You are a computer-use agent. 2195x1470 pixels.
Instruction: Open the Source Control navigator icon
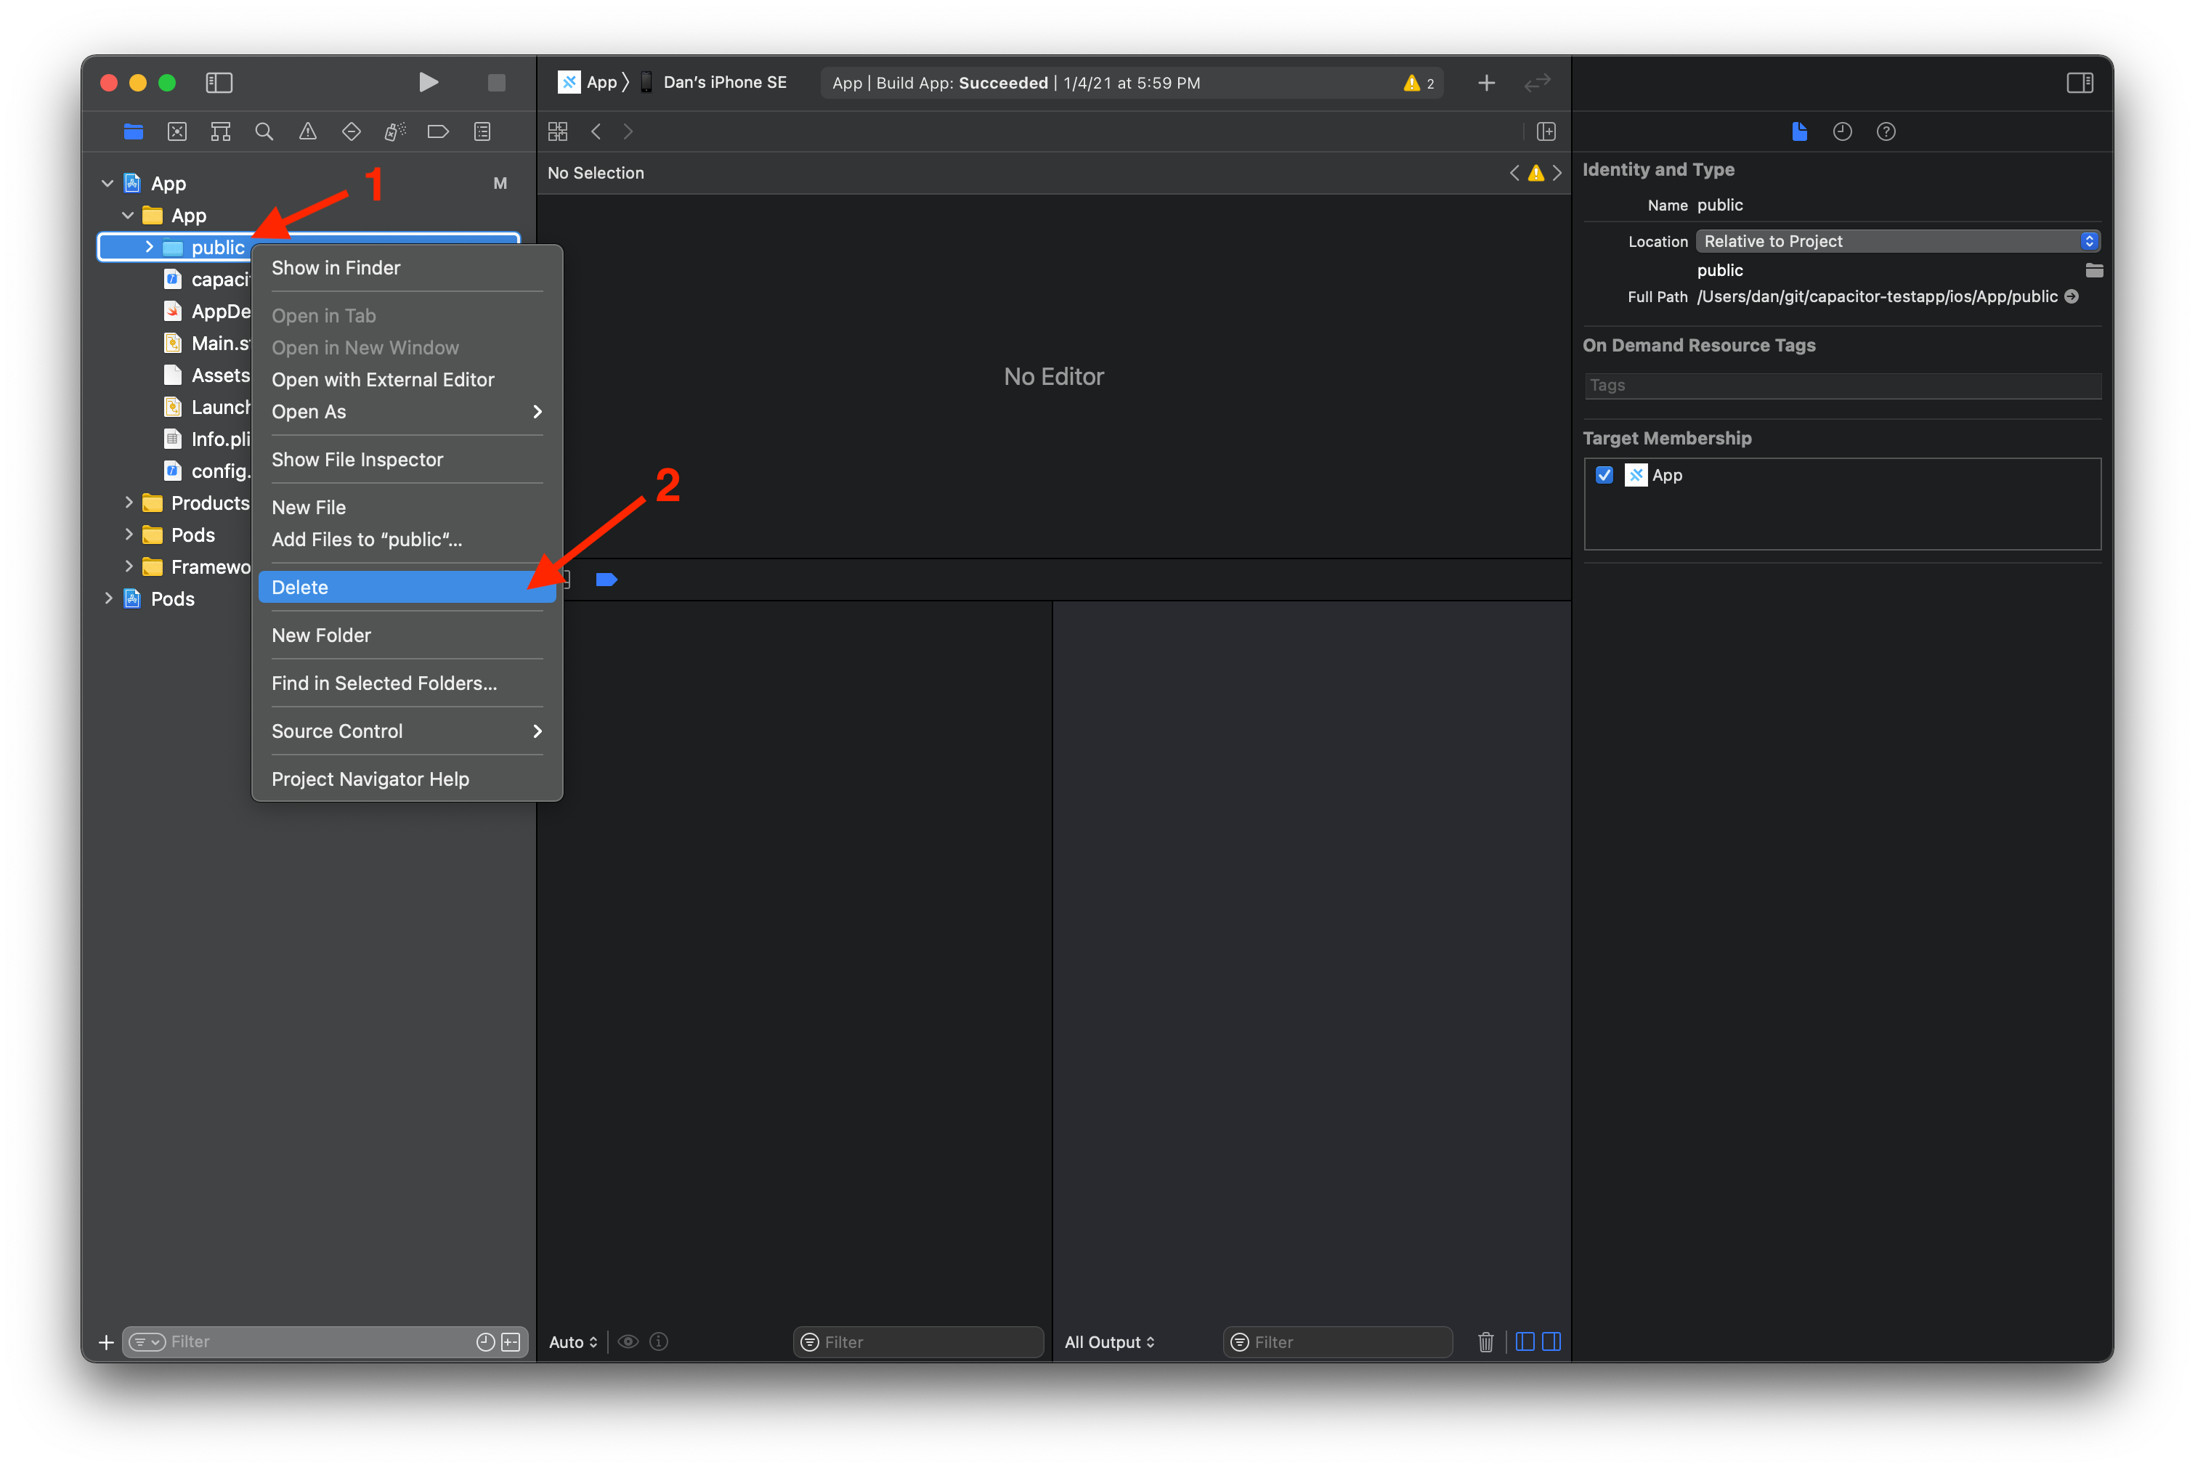177,132
